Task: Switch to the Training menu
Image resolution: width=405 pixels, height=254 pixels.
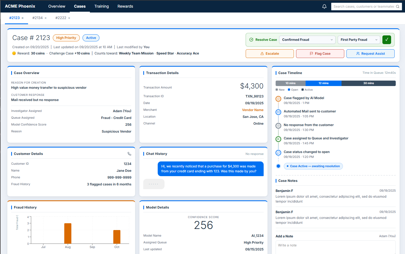Action: [x=102, y=6]
